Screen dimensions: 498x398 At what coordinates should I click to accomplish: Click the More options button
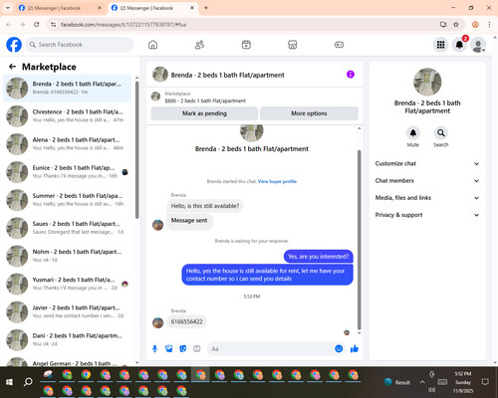(x=309, y=113)
